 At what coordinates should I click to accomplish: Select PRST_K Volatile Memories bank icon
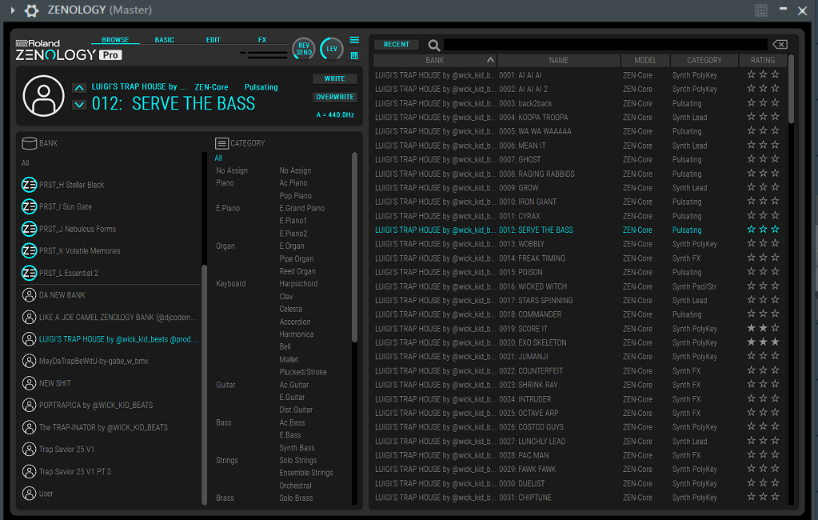(30, 250)
